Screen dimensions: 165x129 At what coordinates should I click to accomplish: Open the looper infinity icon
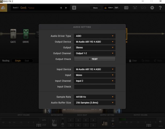tap(143, 8)
